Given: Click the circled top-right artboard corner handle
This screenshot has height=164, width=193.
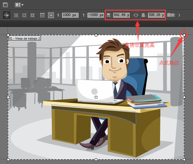Looking at the screenshot, I should pyautogui.click(x=184, y=35).
